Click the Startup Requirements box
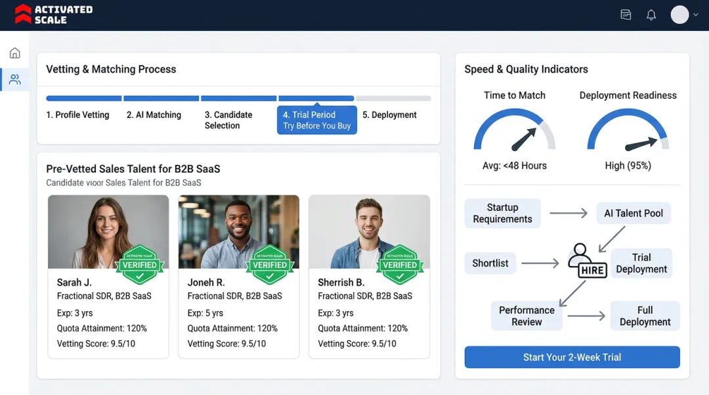Screen dimensions: 709x395 coord(502,213)
